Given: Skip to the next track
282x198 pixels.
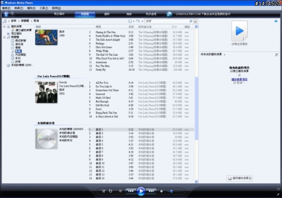Looking at the screenshot, I should [151, 191].
